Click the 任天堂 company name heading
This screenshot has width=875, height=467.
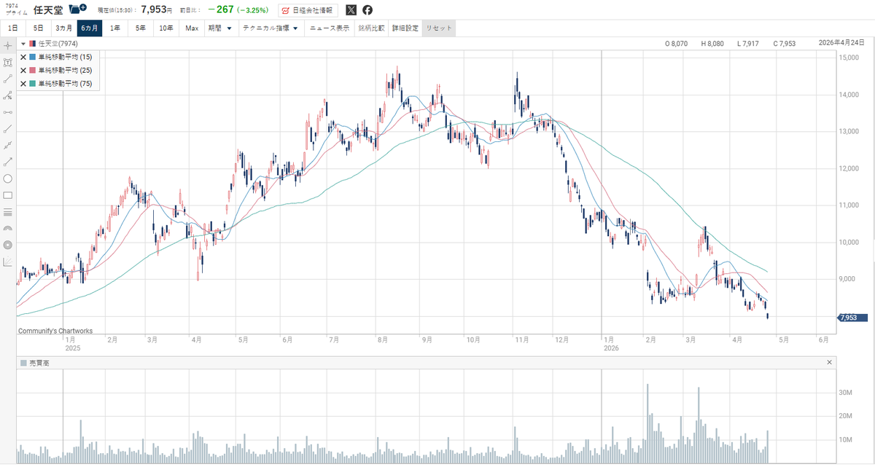click(x=48, y=9)
